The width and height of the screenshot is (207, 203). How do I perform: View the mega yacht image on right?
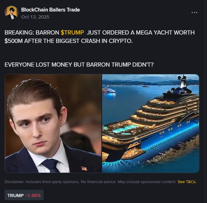point(151,123)
